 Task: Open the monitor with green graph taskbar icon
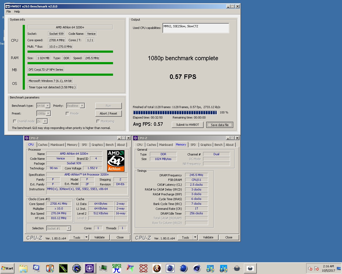103,268
